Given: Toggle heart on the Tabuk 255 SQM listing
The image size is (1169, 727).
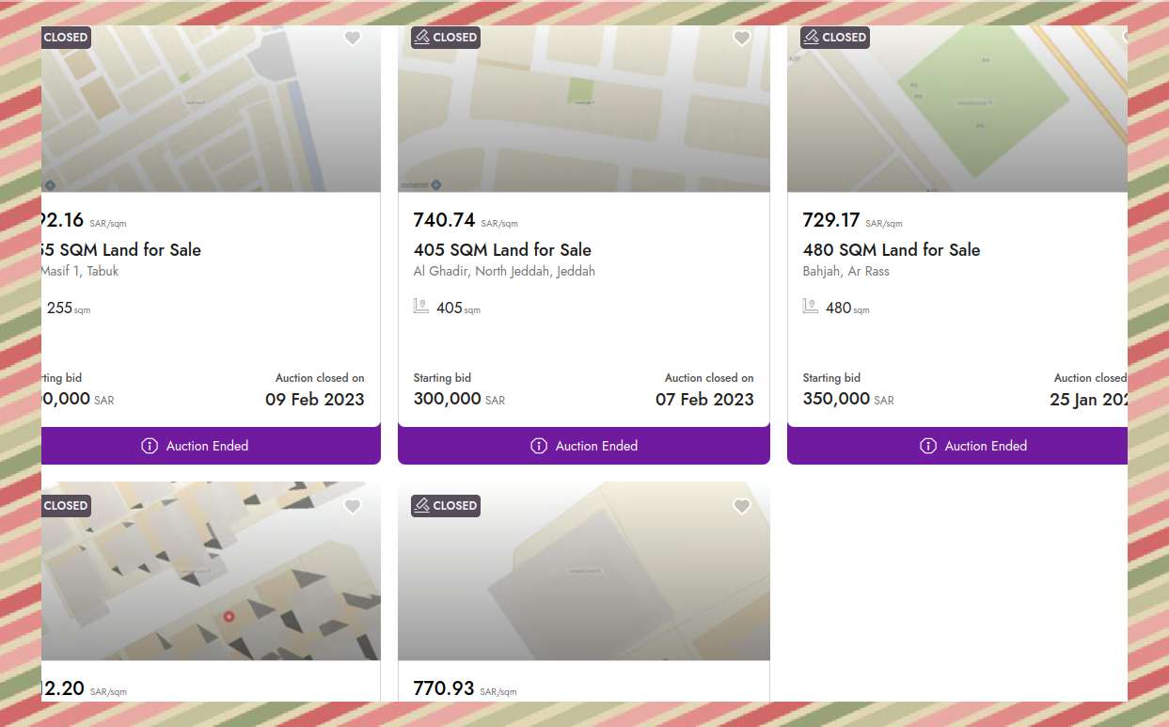Looking at the screenshot, I should (352, 38).
